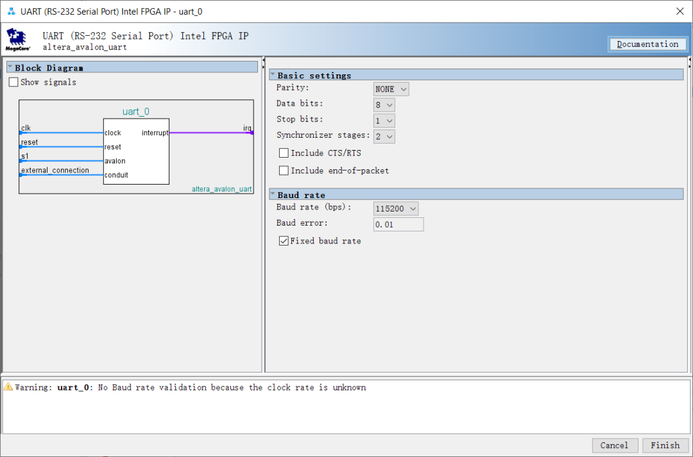Click the Cancel button
This screenshot has width=693, height=457.
click(615, 445)
